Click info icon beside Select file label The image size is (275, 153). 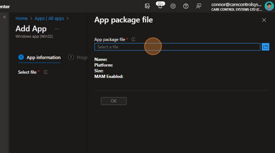click(x=46, y=72)
